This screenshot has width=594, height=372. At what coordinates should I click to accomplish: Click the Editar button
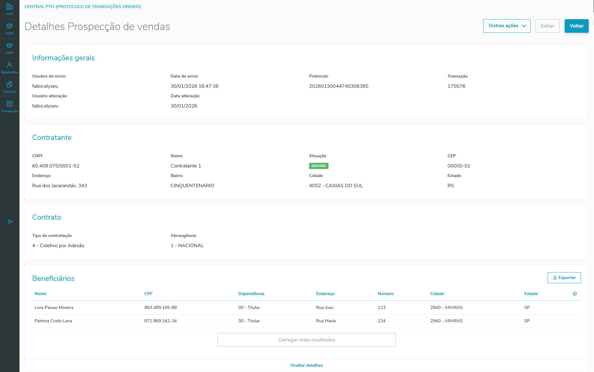pyautogui.click(x=547, y=26)
